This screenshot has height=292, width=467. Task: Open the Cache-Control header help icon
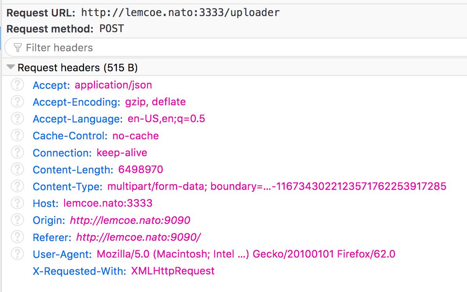(x=17, y=136)
